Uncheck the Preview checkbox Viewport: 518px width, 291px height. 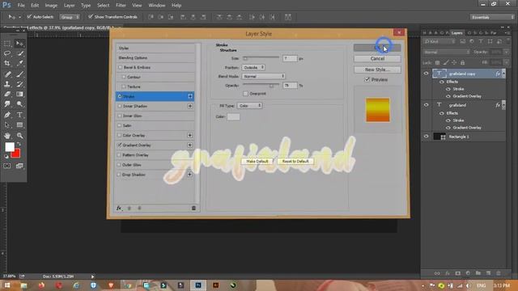click(367, 80)
